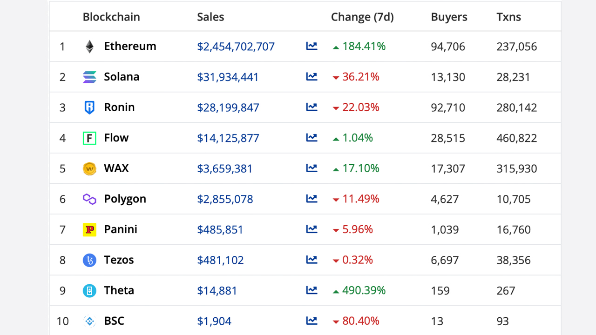Toggle sorting on Change (7d) column
Screen dimensions: 596x335
tap(362, 17)
